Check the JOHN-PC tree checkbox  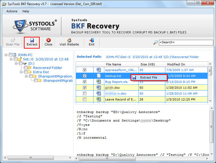[x=10, y=55]
